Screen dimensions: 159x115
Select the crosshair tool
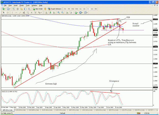pos(8,13)
